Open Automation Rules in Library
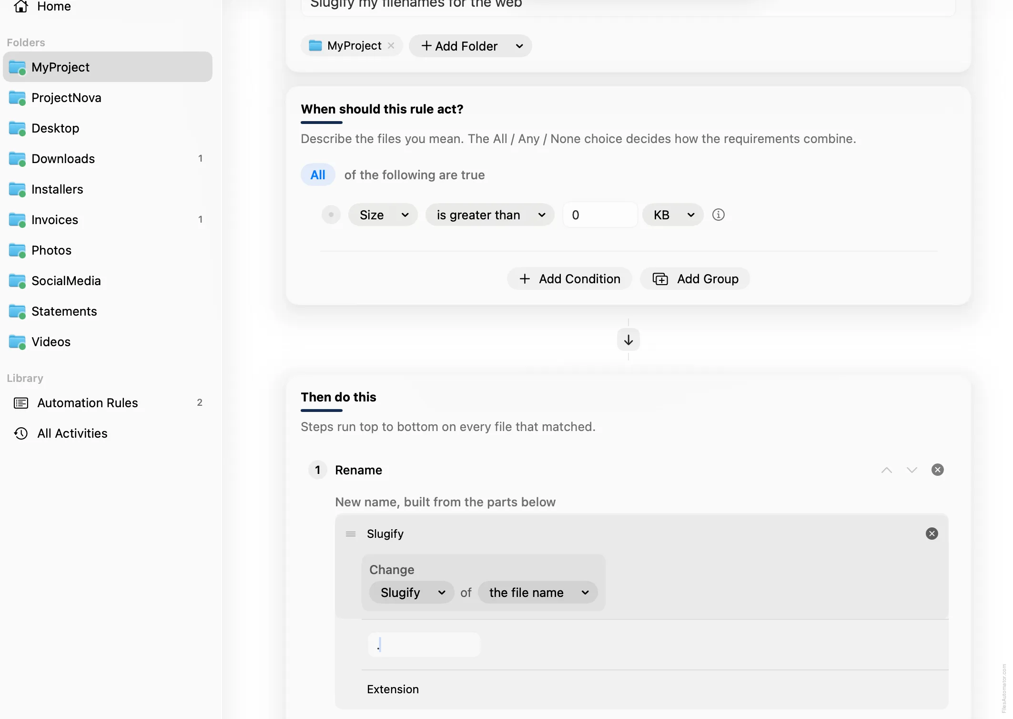The image size is (1013, 719). pos(108,402)
